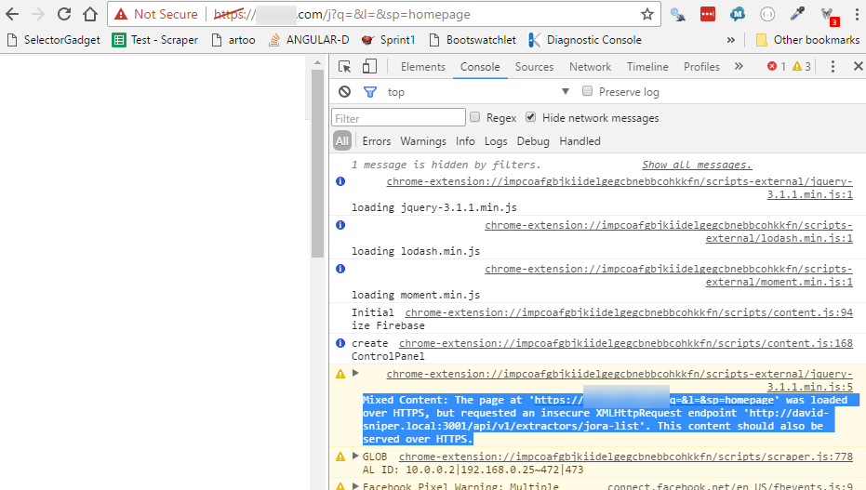The width and height of the screenshot is (866, 490).
Task: Open the extension with red badge 3
Action: click(829, 16)
